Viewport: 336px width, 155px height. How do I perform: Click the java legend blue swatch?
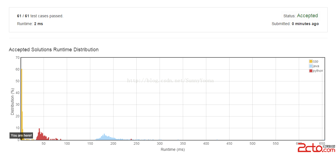coord(311,66)
